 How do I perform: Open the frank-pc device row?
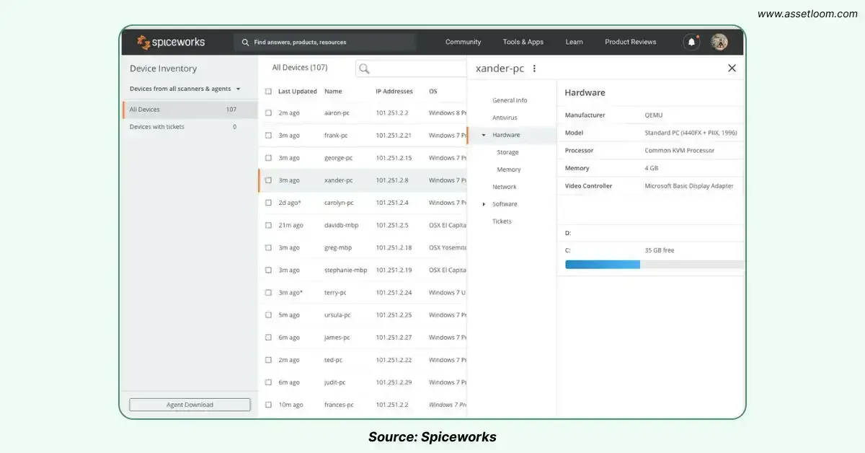click(x=363, y=135)
